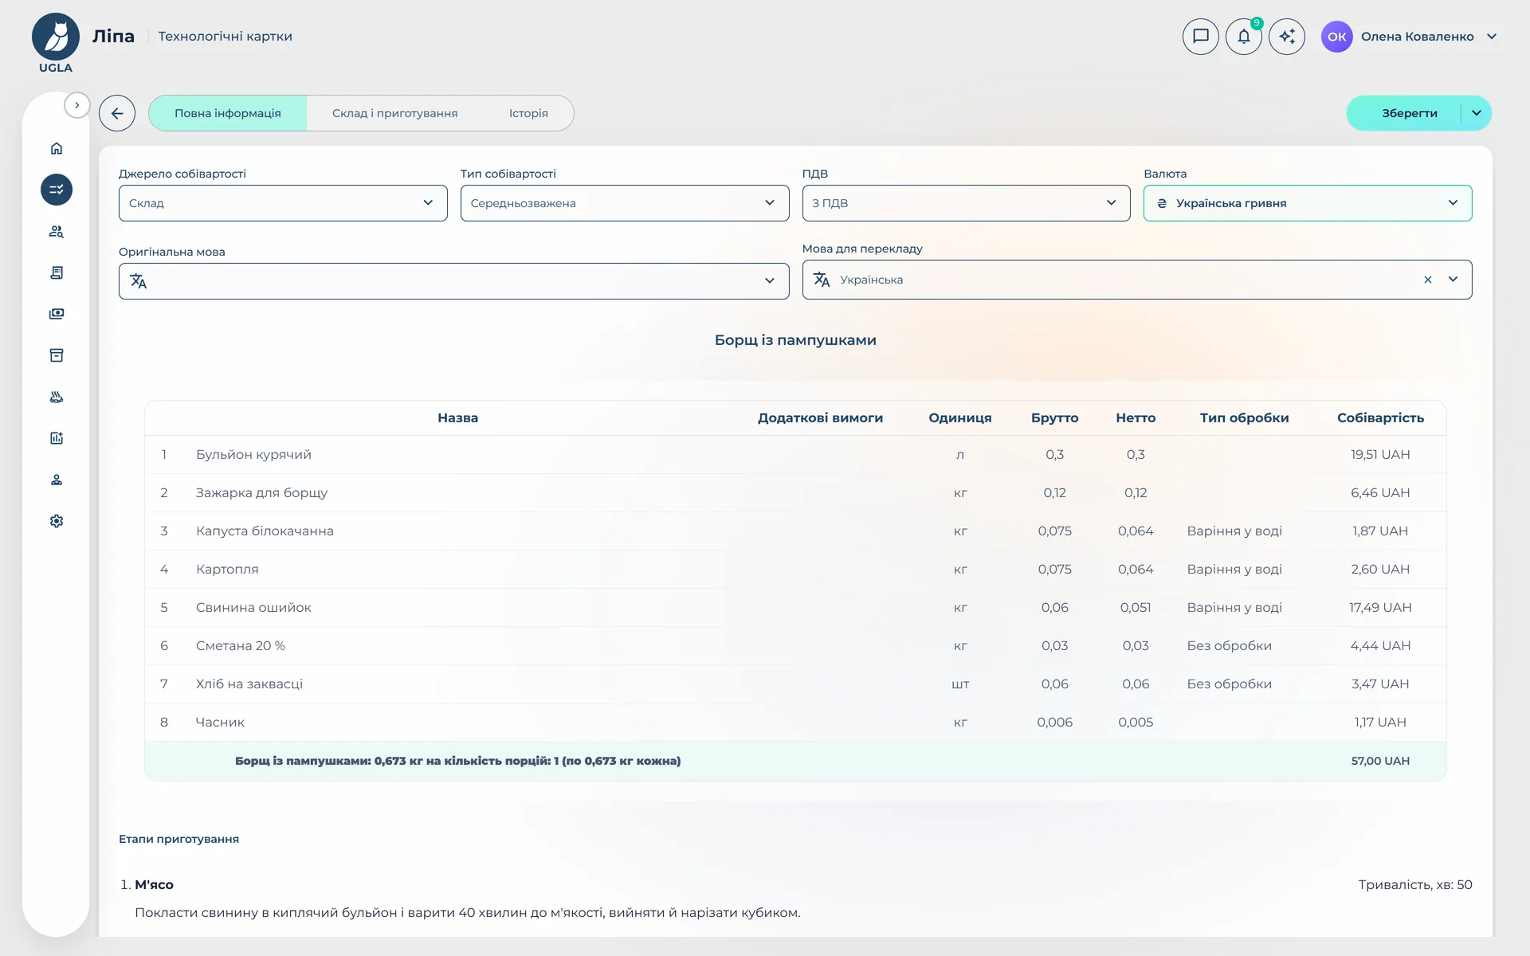Open the hot dish sidebar icon
Viewport: 1530px width, 956px height.
tap(57, 397)
